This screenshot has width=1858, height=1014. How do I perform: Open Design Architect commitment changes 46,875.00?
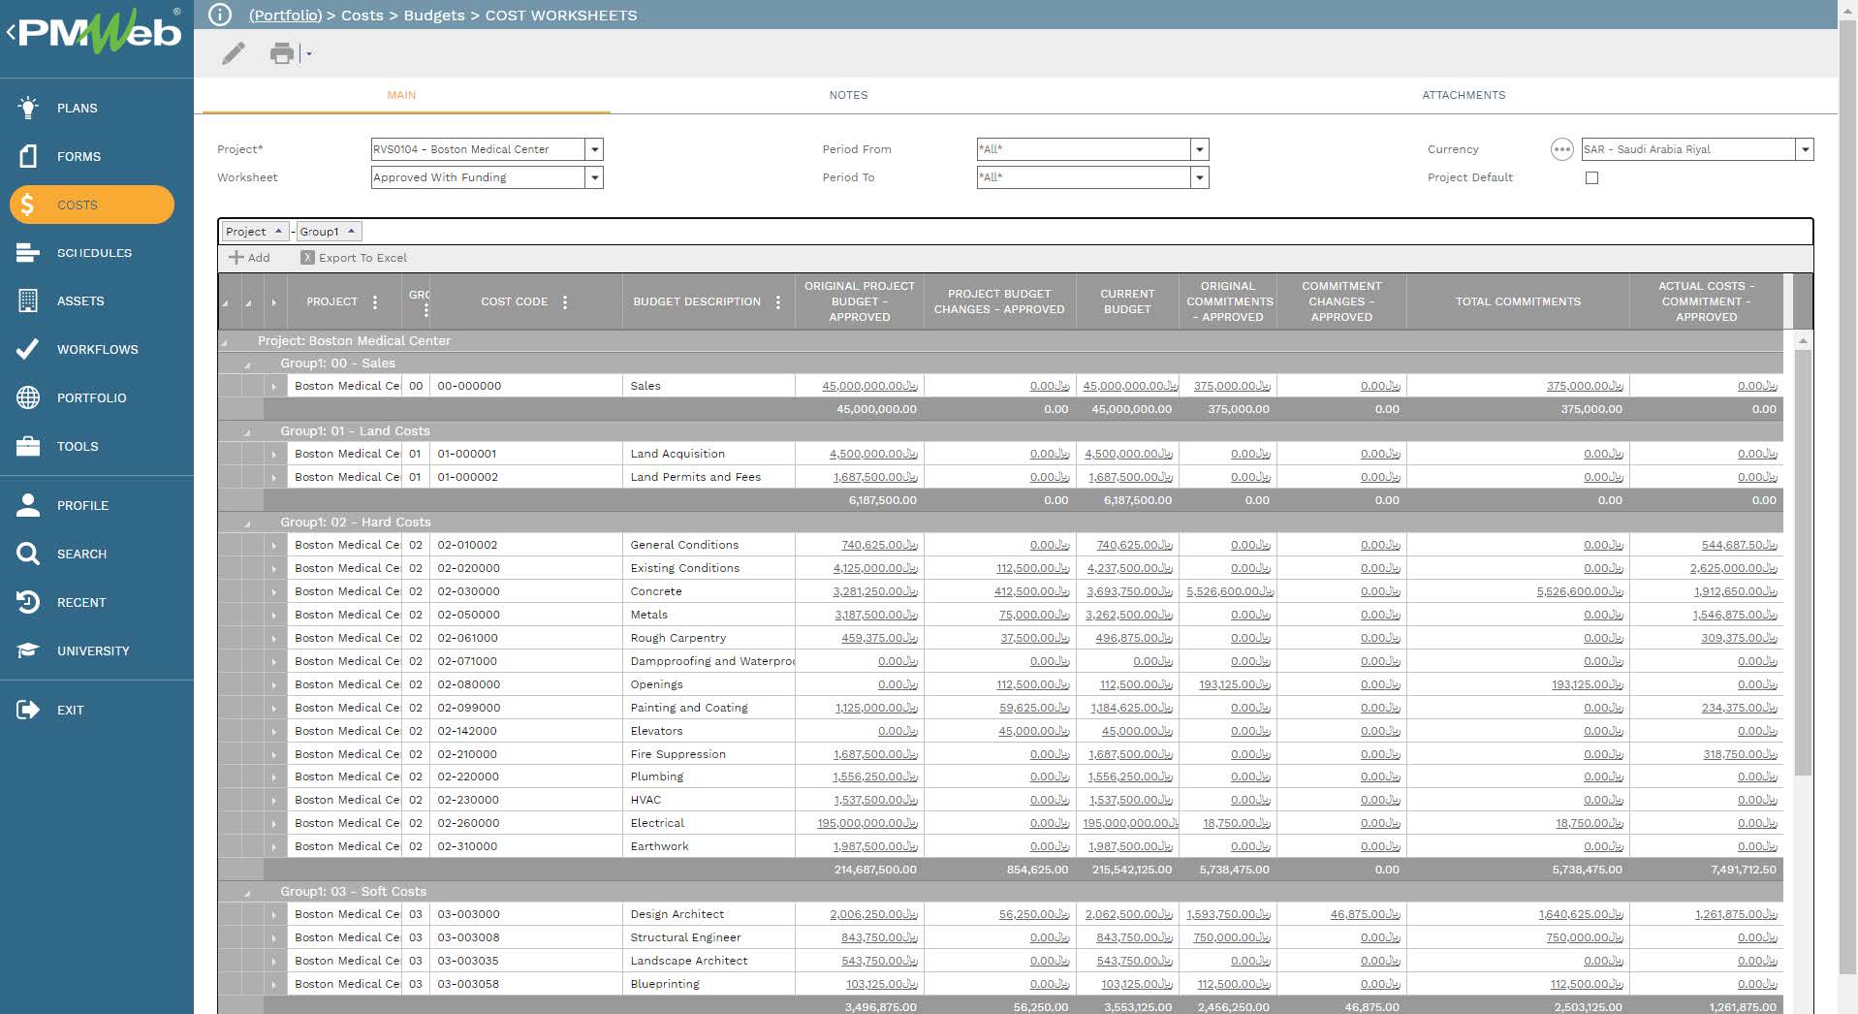(1365, 914)
